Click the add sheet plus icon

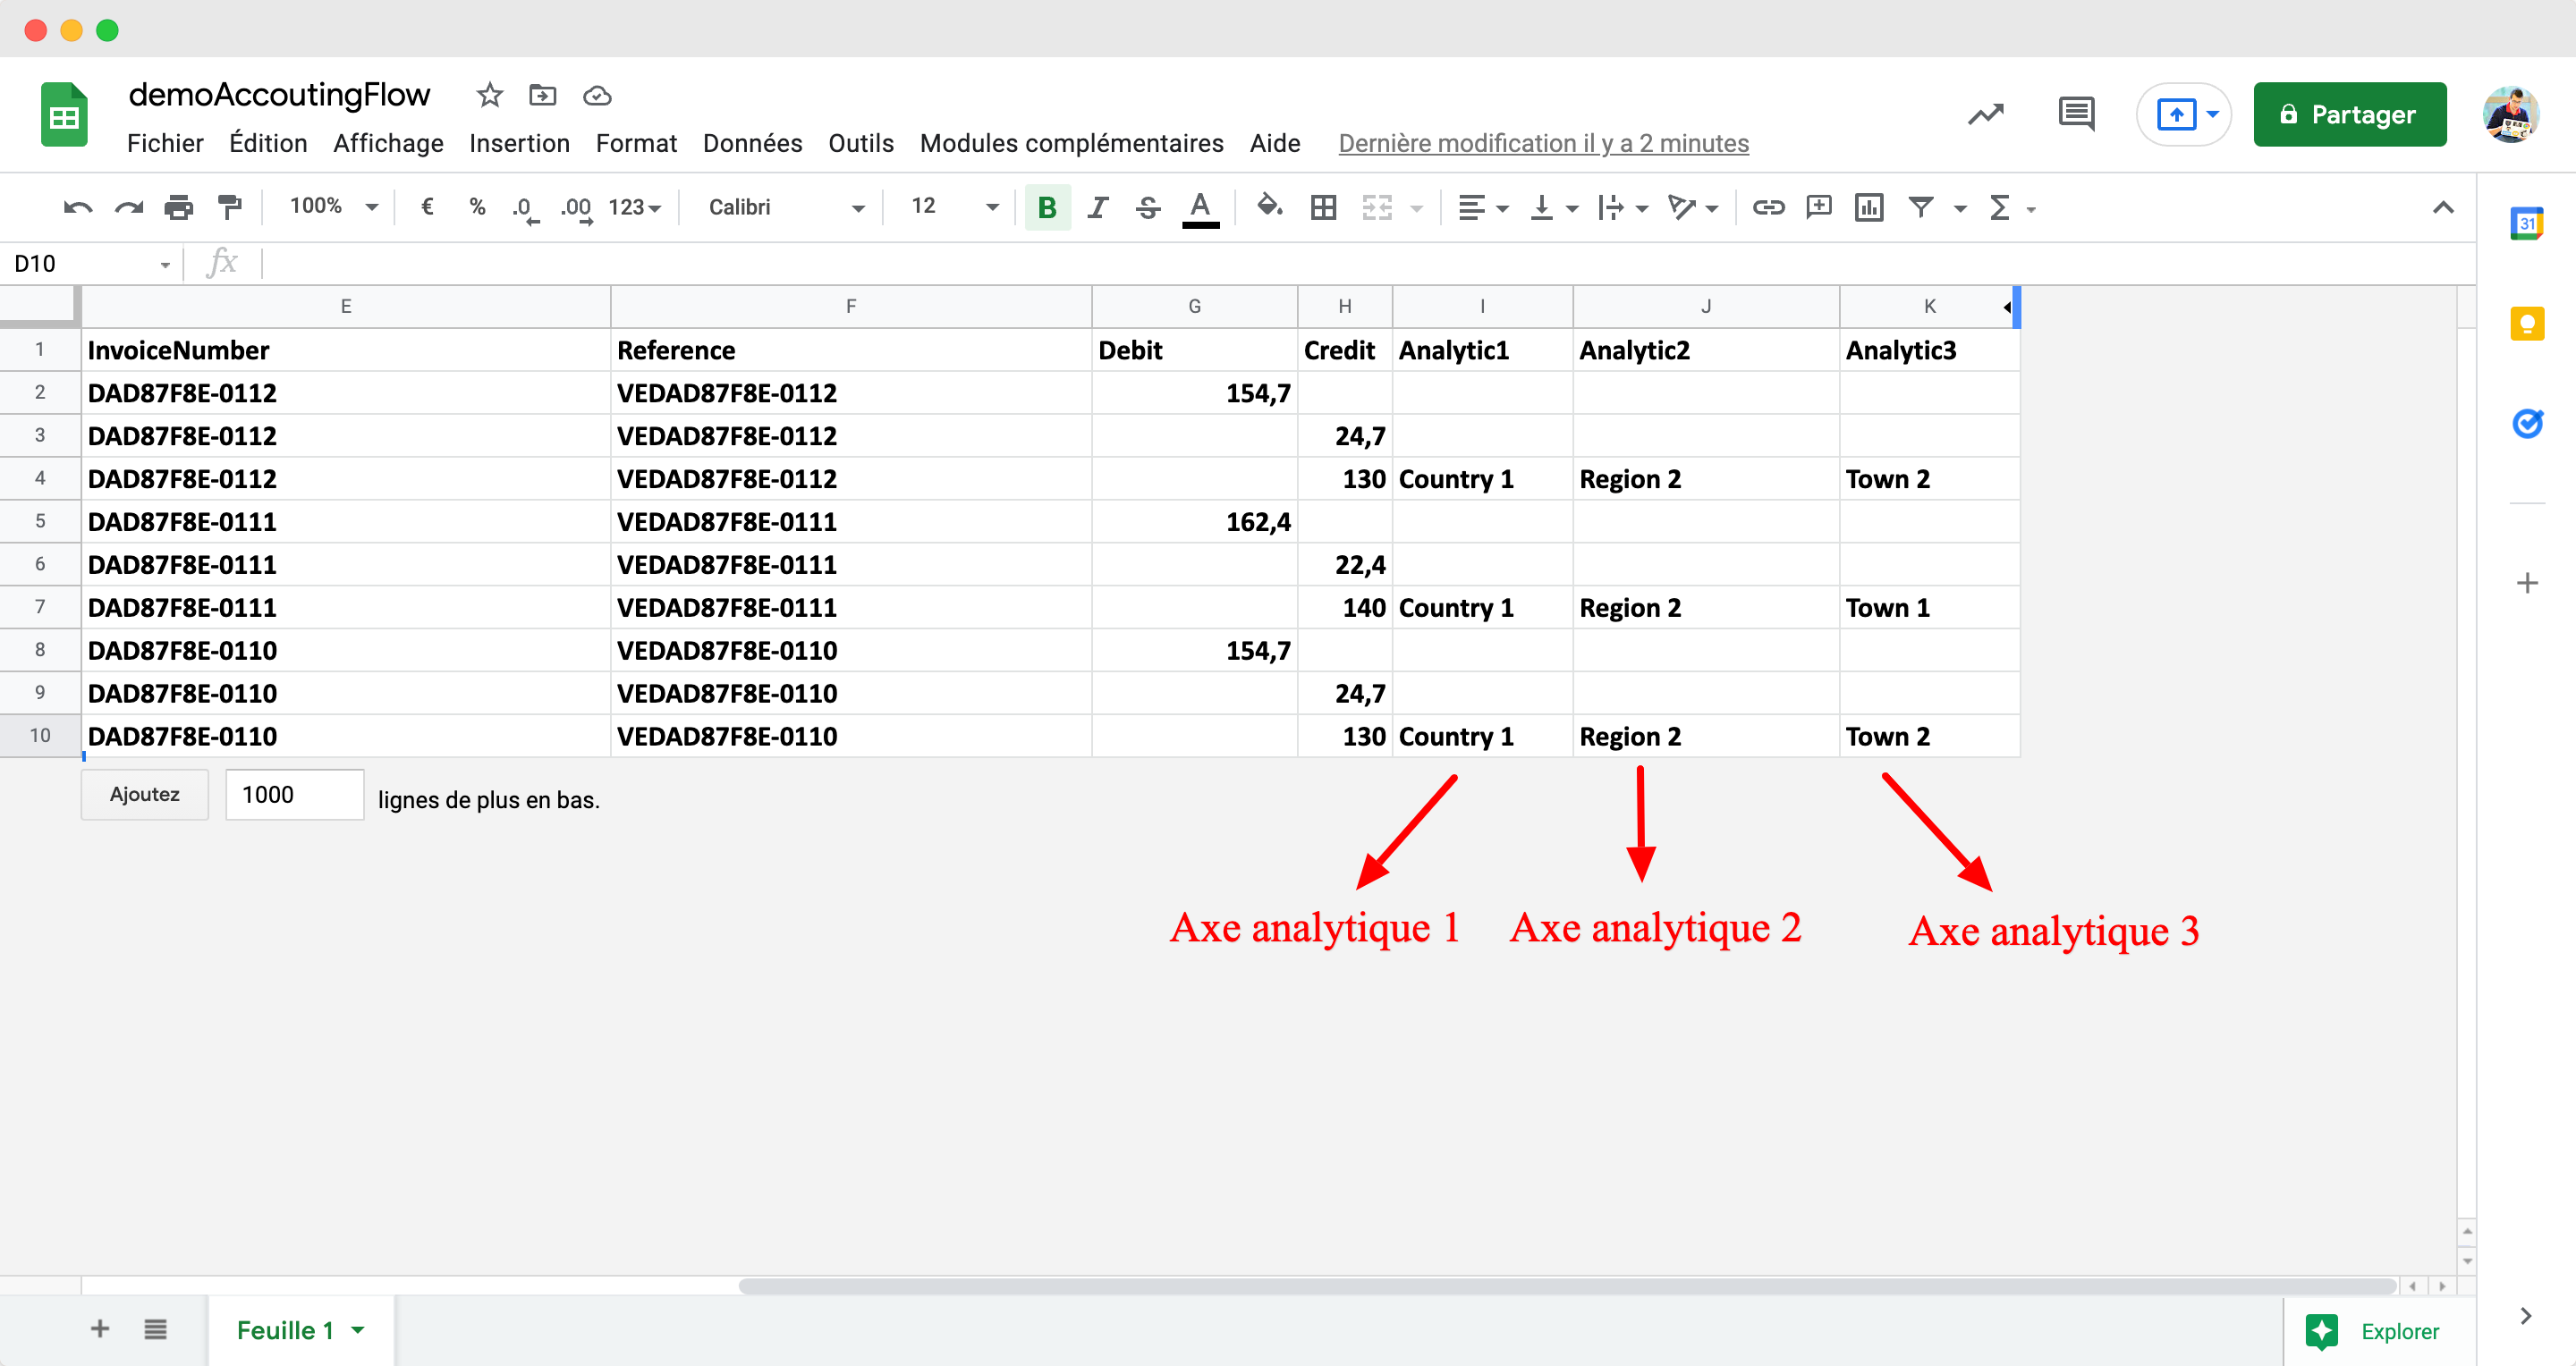[x=100, y=1329]
